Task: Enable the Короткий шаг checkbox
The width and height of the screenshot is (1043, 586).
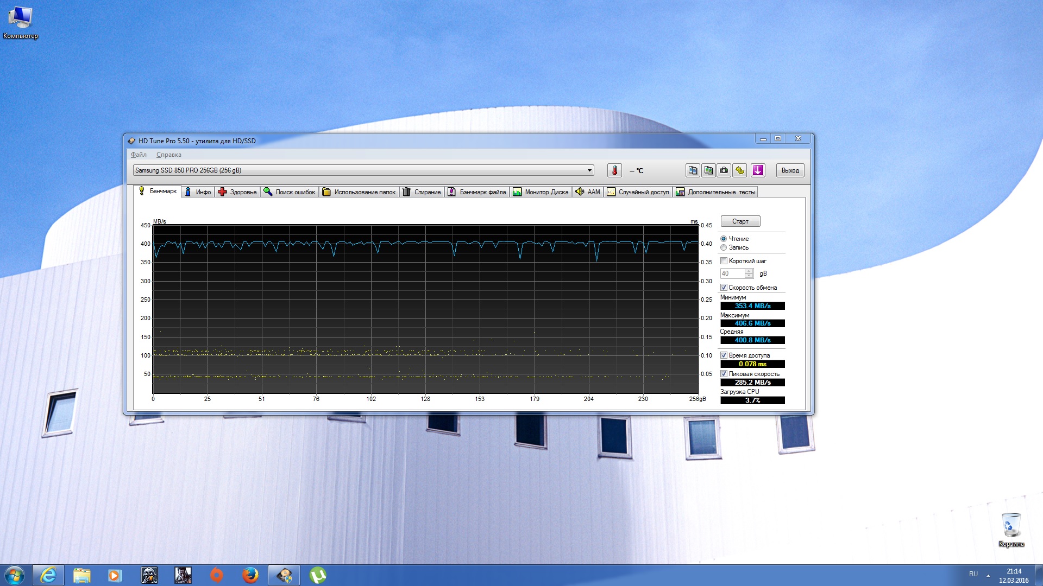Action: [724, 261]
